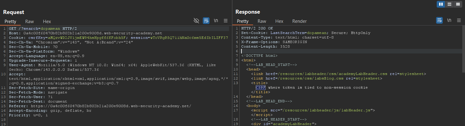Click the labHeader.js script line
465x126 pixels.
coord(313,110)
